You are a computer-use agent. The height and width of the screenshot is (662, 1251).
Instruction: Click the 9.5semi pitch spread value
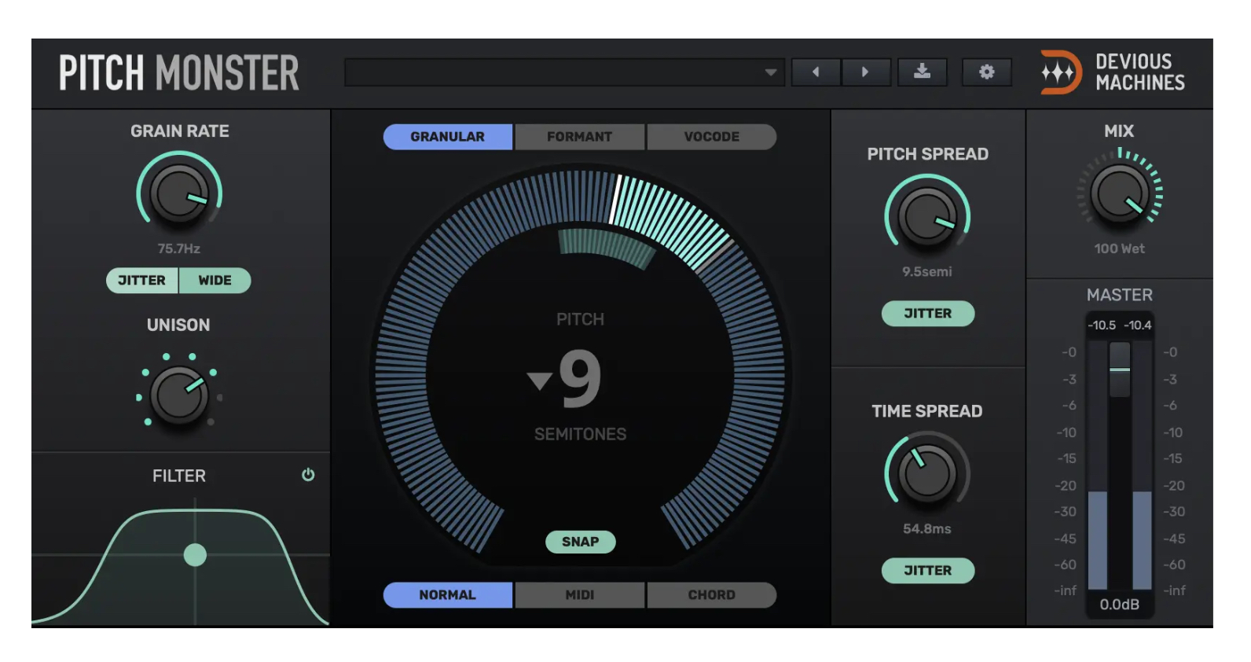927,272
